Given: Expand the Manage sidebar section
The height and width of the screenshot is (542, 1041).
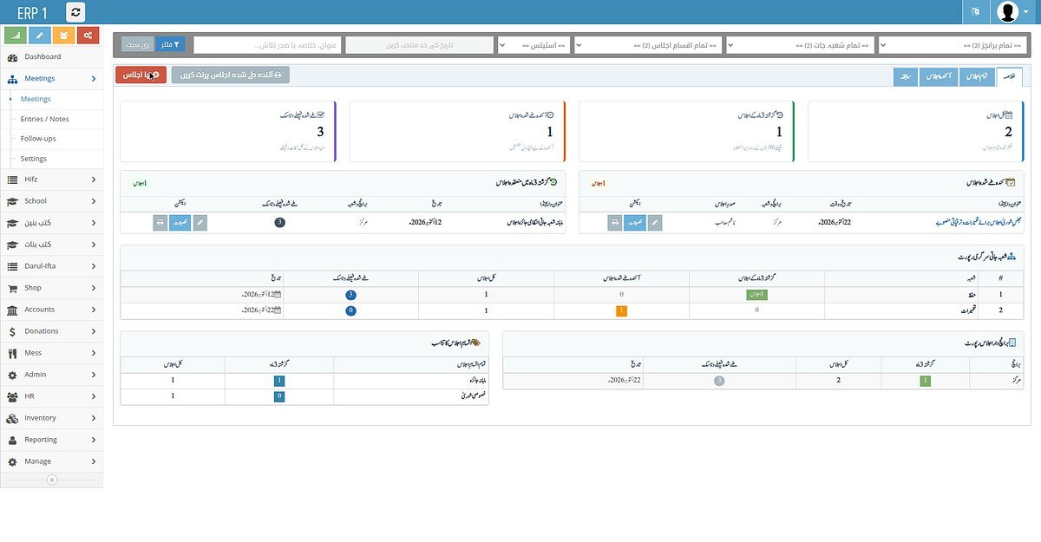Looking at the screenshot, I should point(51,461).
